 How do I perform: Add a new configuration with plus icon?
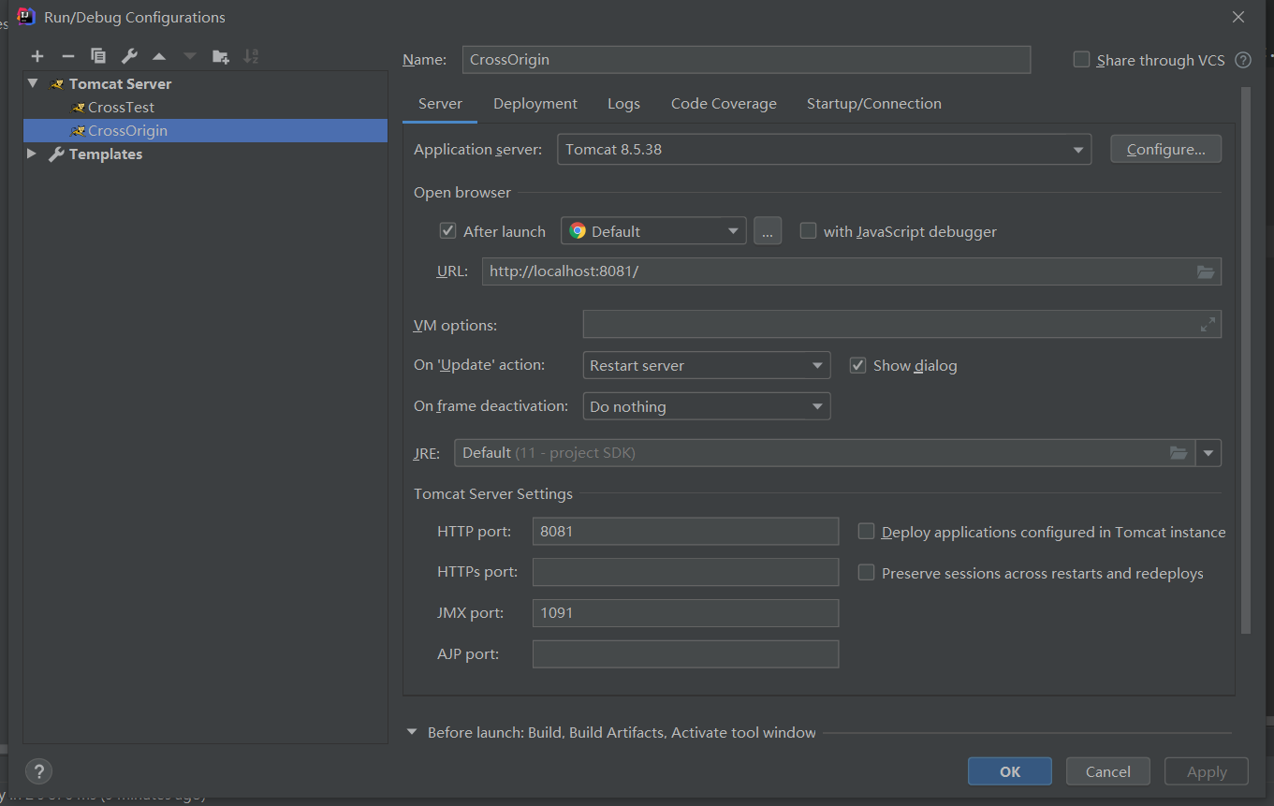click(x=37, y=56)
